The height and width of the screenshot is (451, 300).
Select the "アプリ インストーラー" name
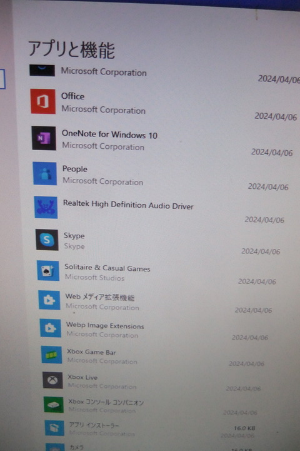93,425
